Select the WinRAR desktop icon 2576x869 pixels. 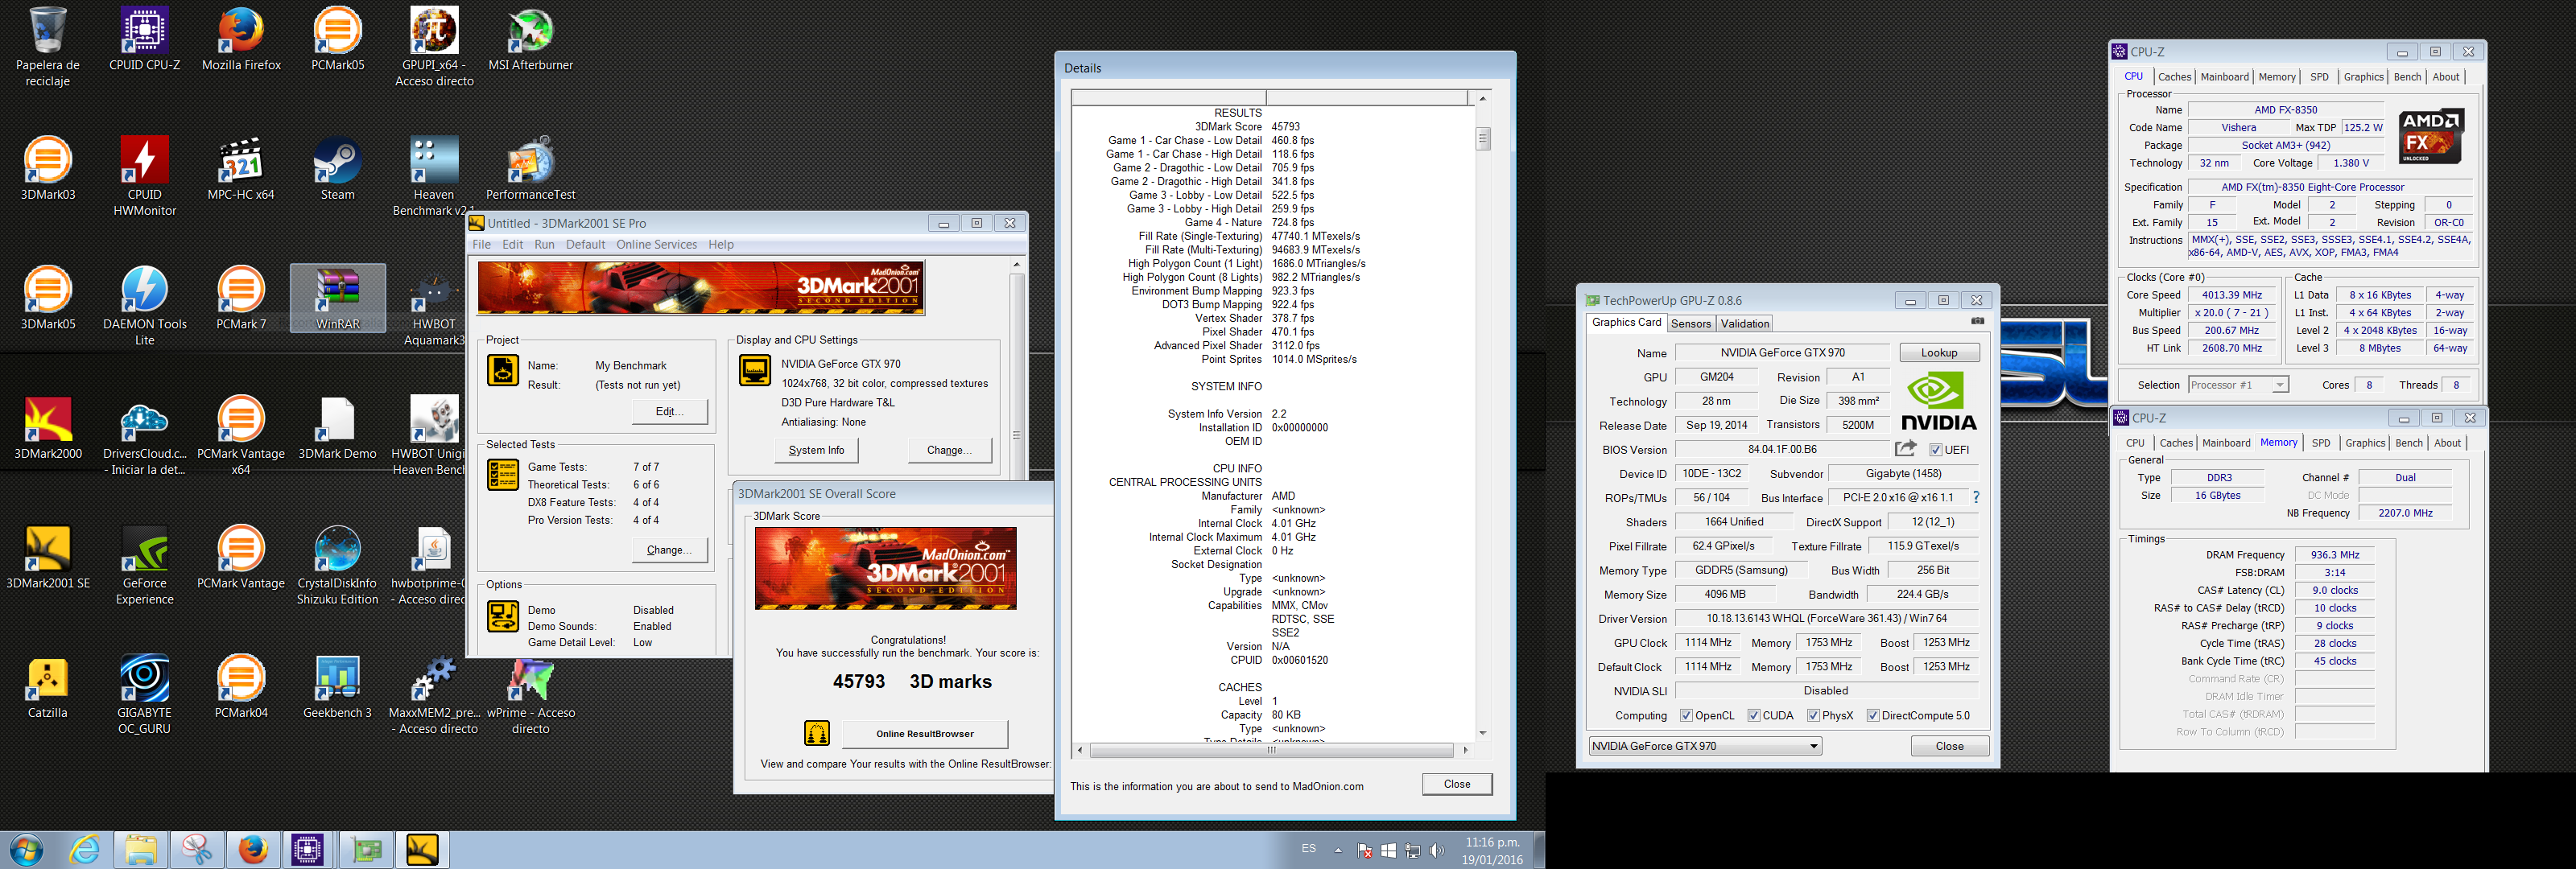[x=338, y=298]
